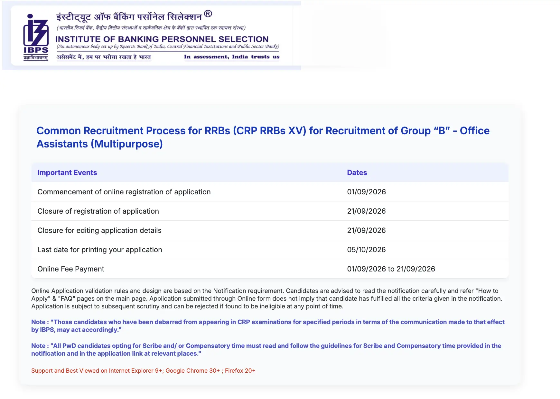
Task: Click the note about PwD candidates and Scribe
Action: [266, 350]
